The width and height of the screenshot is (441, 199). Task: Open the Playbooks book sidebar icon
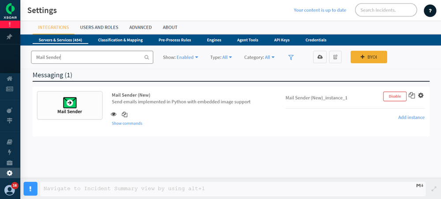(x=10, y=142)
